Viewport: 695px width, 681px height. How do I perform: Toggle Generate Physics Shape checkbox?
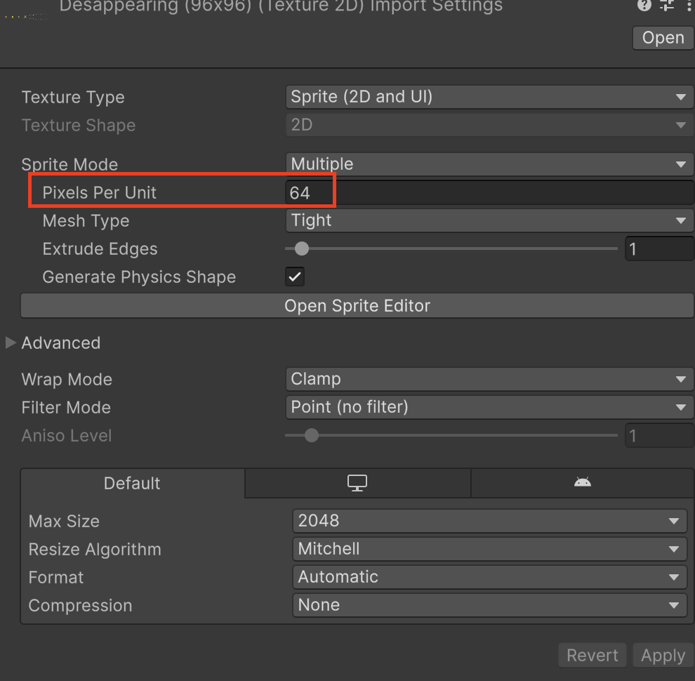[295, 277]
